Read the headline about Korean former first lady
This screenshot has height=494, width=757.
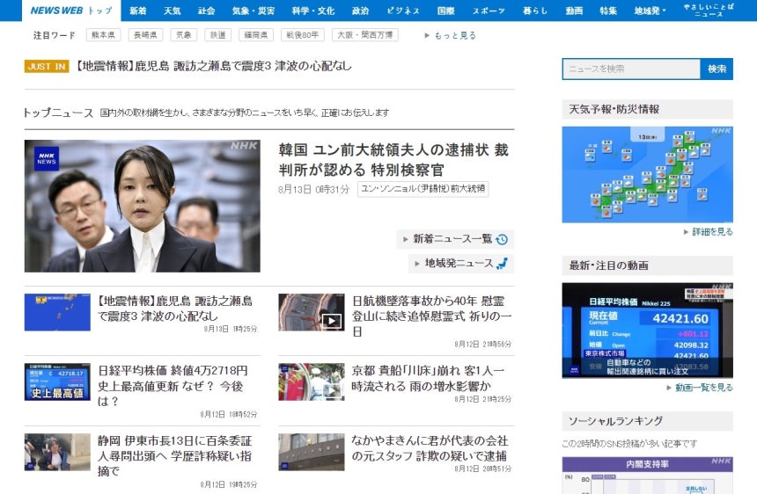point(393,159)
